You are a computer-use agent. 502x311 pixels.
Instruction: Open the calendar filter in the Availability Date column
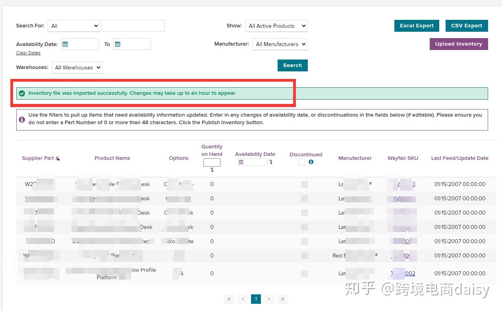click(x=241, y=162)
